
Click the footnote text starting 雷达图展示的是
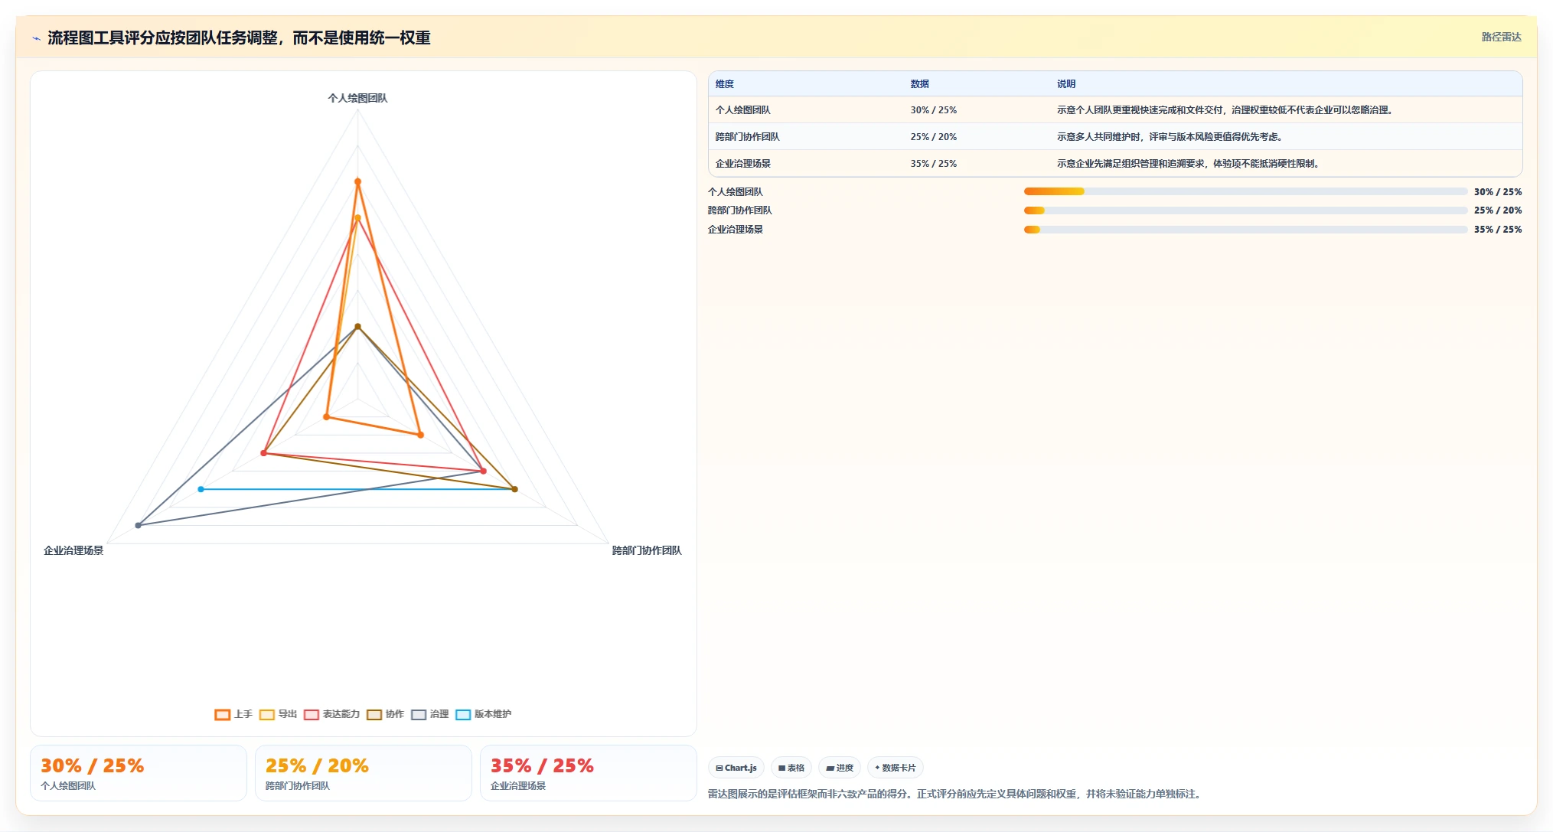[956, 794]
